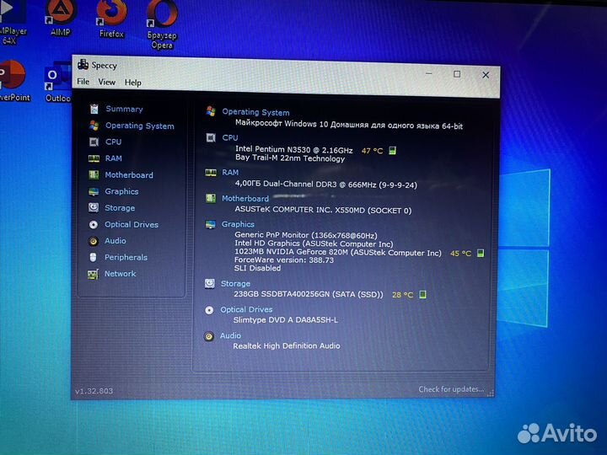Click Realtek High Definition Audio text
Image resolution: width=607 pixels, height=455 pixels.
pos(287,345)
